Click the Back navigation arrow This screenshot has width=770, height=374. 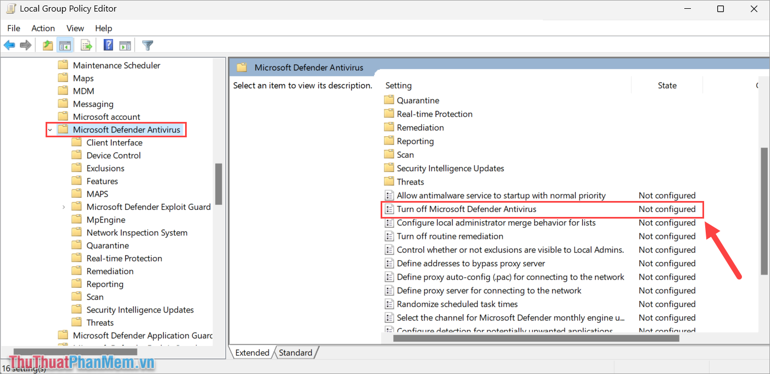pyautogui.click(x=9, y=44)
